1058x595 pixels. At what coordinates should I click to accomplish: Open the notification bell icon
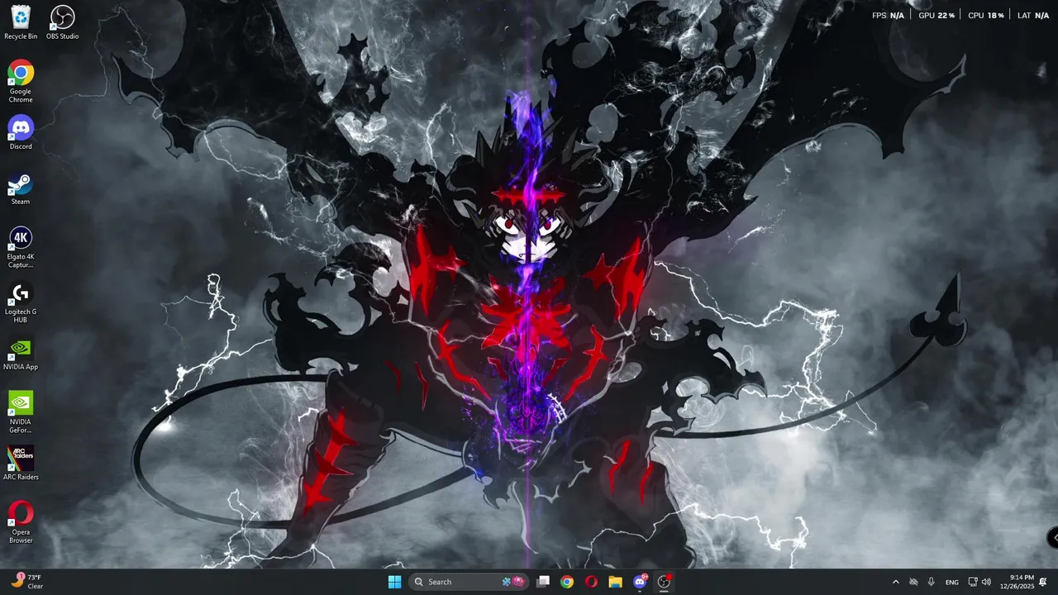coord(1043,582)
